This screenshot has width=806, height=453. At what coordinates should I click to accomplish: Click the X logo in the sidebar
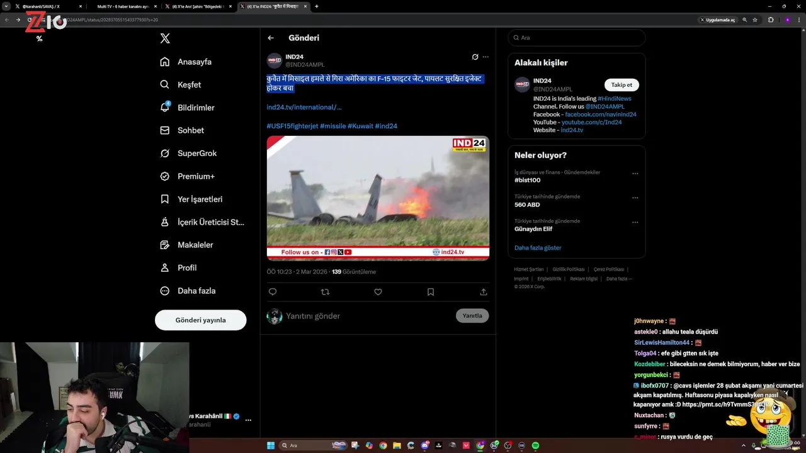click(165, 38)
